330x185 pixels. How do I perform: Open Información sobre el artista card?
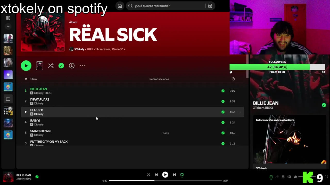[290, 142]
